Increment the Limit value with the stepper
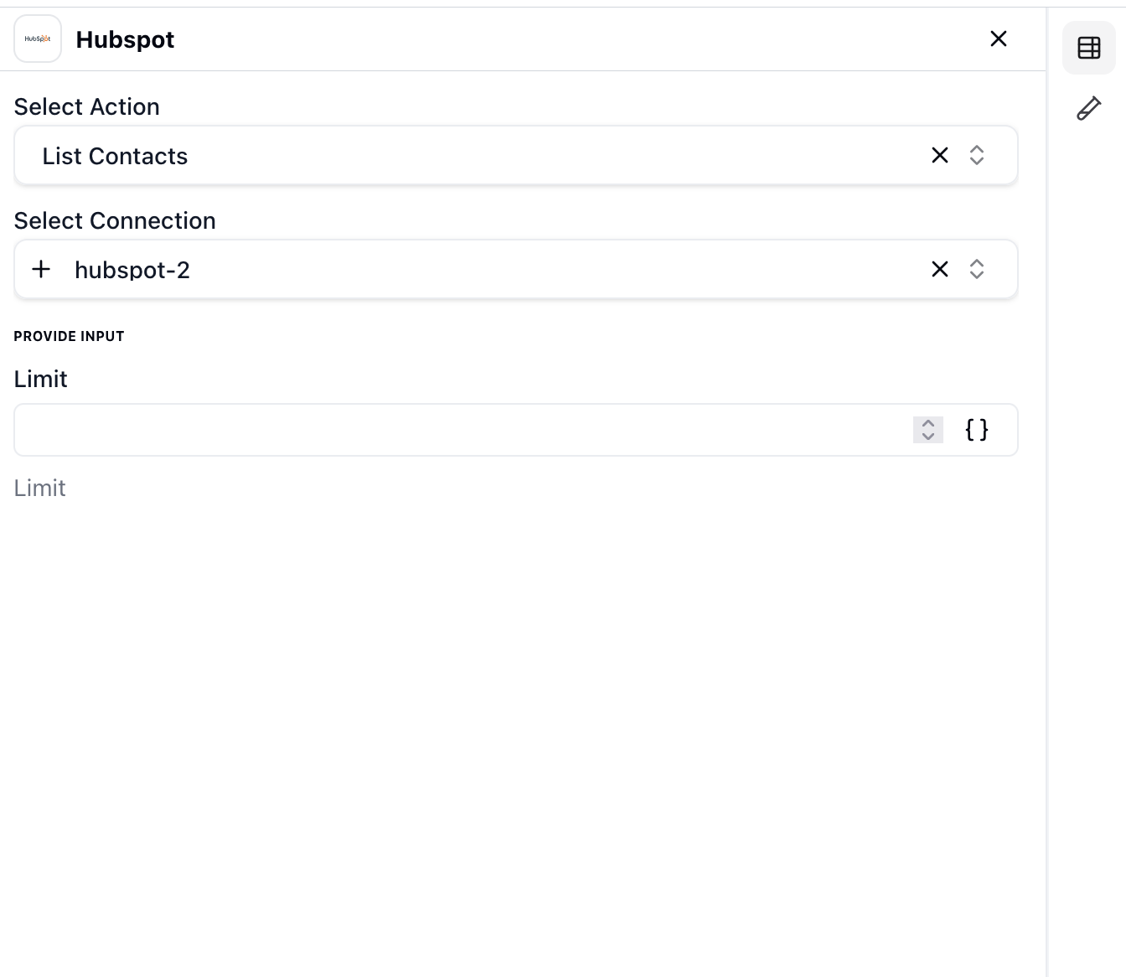This screenshot has width=1126, height=977. point(927,425)
